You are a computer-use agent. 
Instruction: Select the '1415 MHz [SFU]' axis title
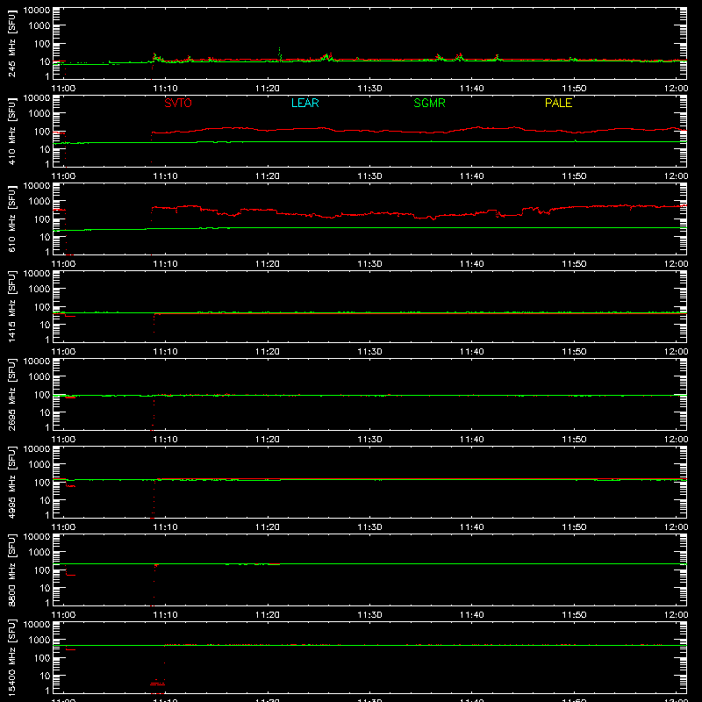tap(11, 307)
